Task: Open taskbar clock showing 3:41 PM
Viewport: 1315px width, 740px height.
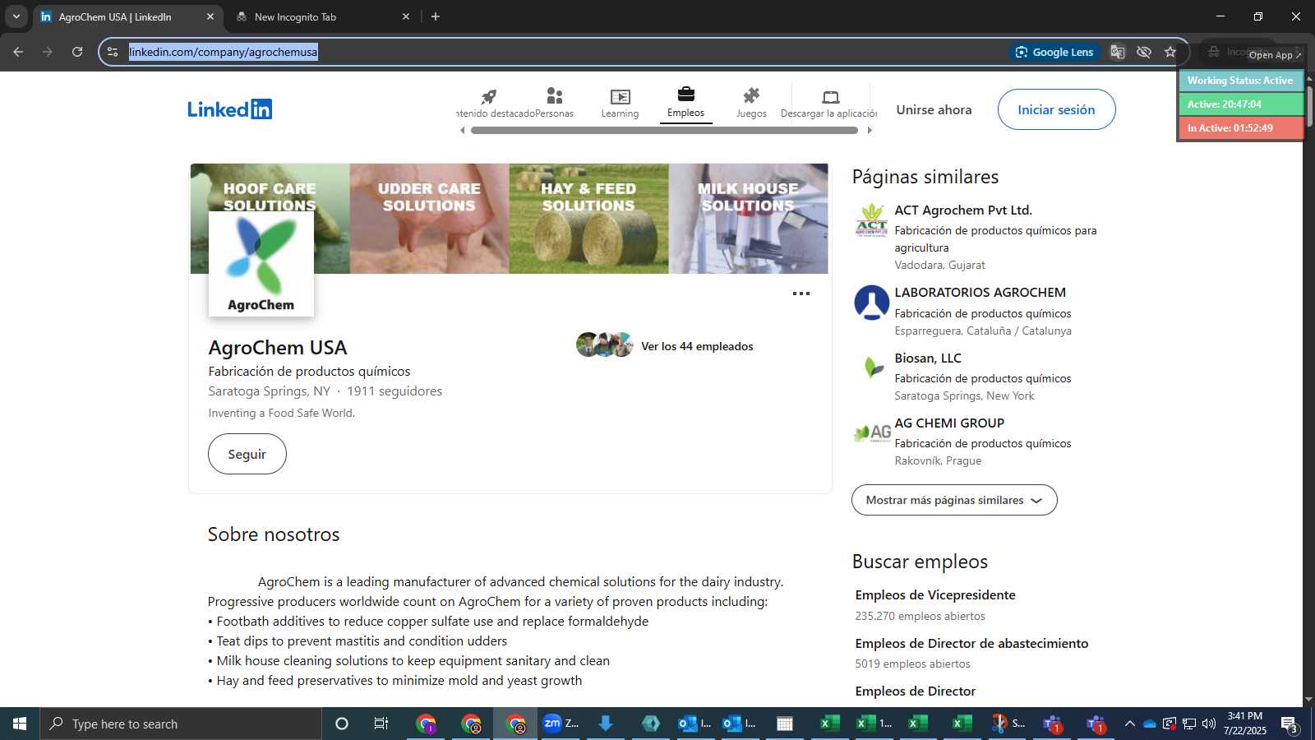Action: pyautogui.click(x=1244, y=724)
